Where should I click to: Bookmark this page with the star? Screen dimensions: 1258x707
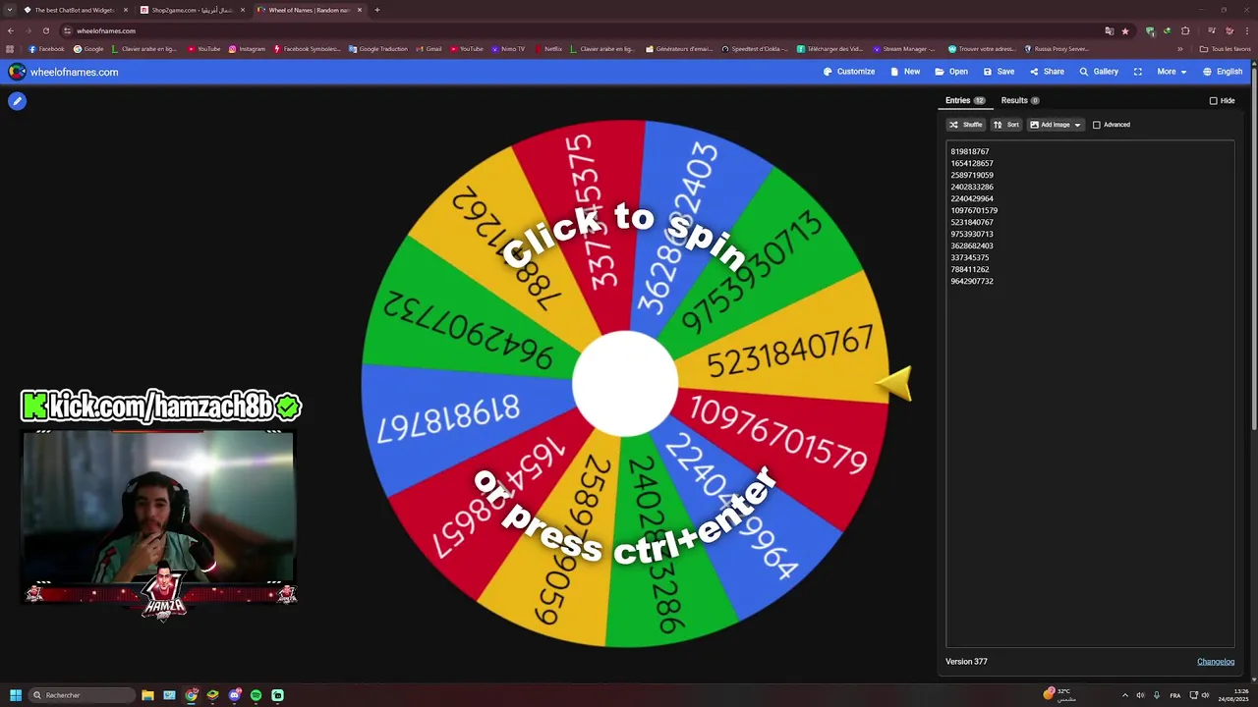(1125, 30)
